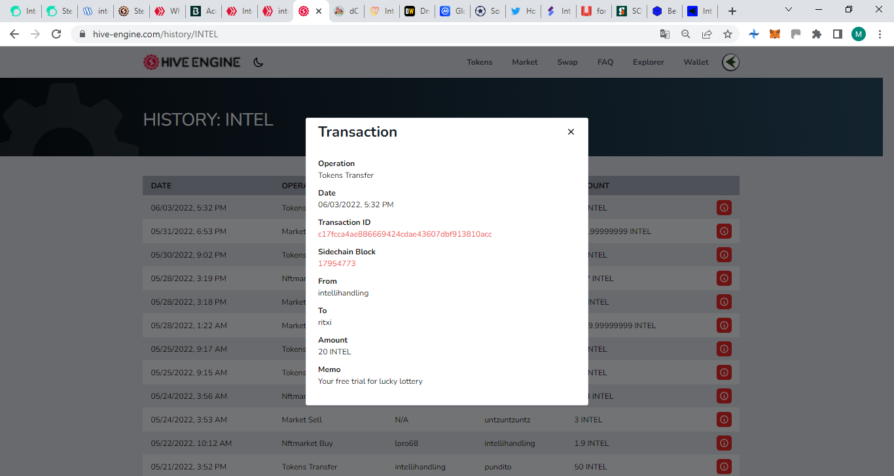
Task: Show info for 06/03/2022, 5:32 PM row
Action: coord(724,207)
